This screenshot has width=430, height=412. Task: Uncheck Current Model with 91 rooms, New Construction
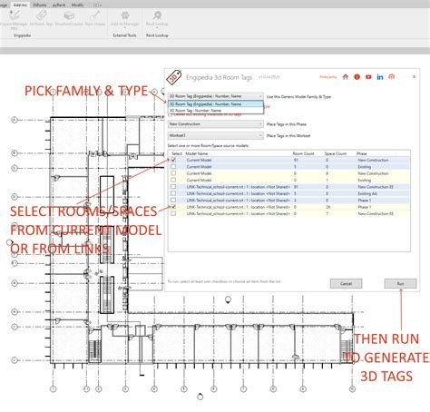coord(173,160)
